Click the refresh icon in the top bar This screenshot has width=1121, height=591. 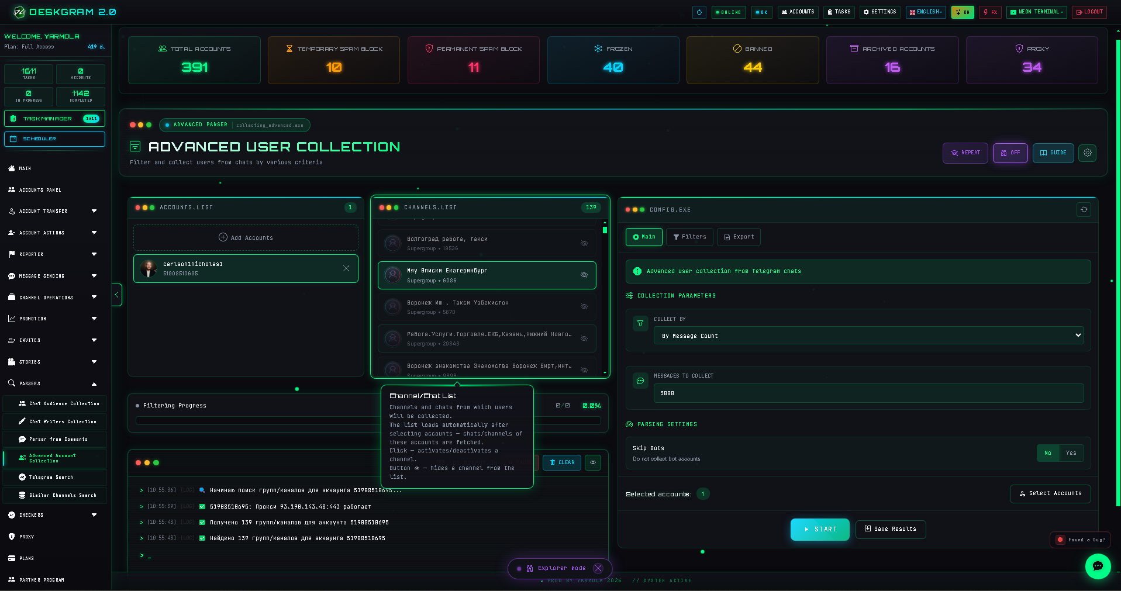tap(699, 12)
